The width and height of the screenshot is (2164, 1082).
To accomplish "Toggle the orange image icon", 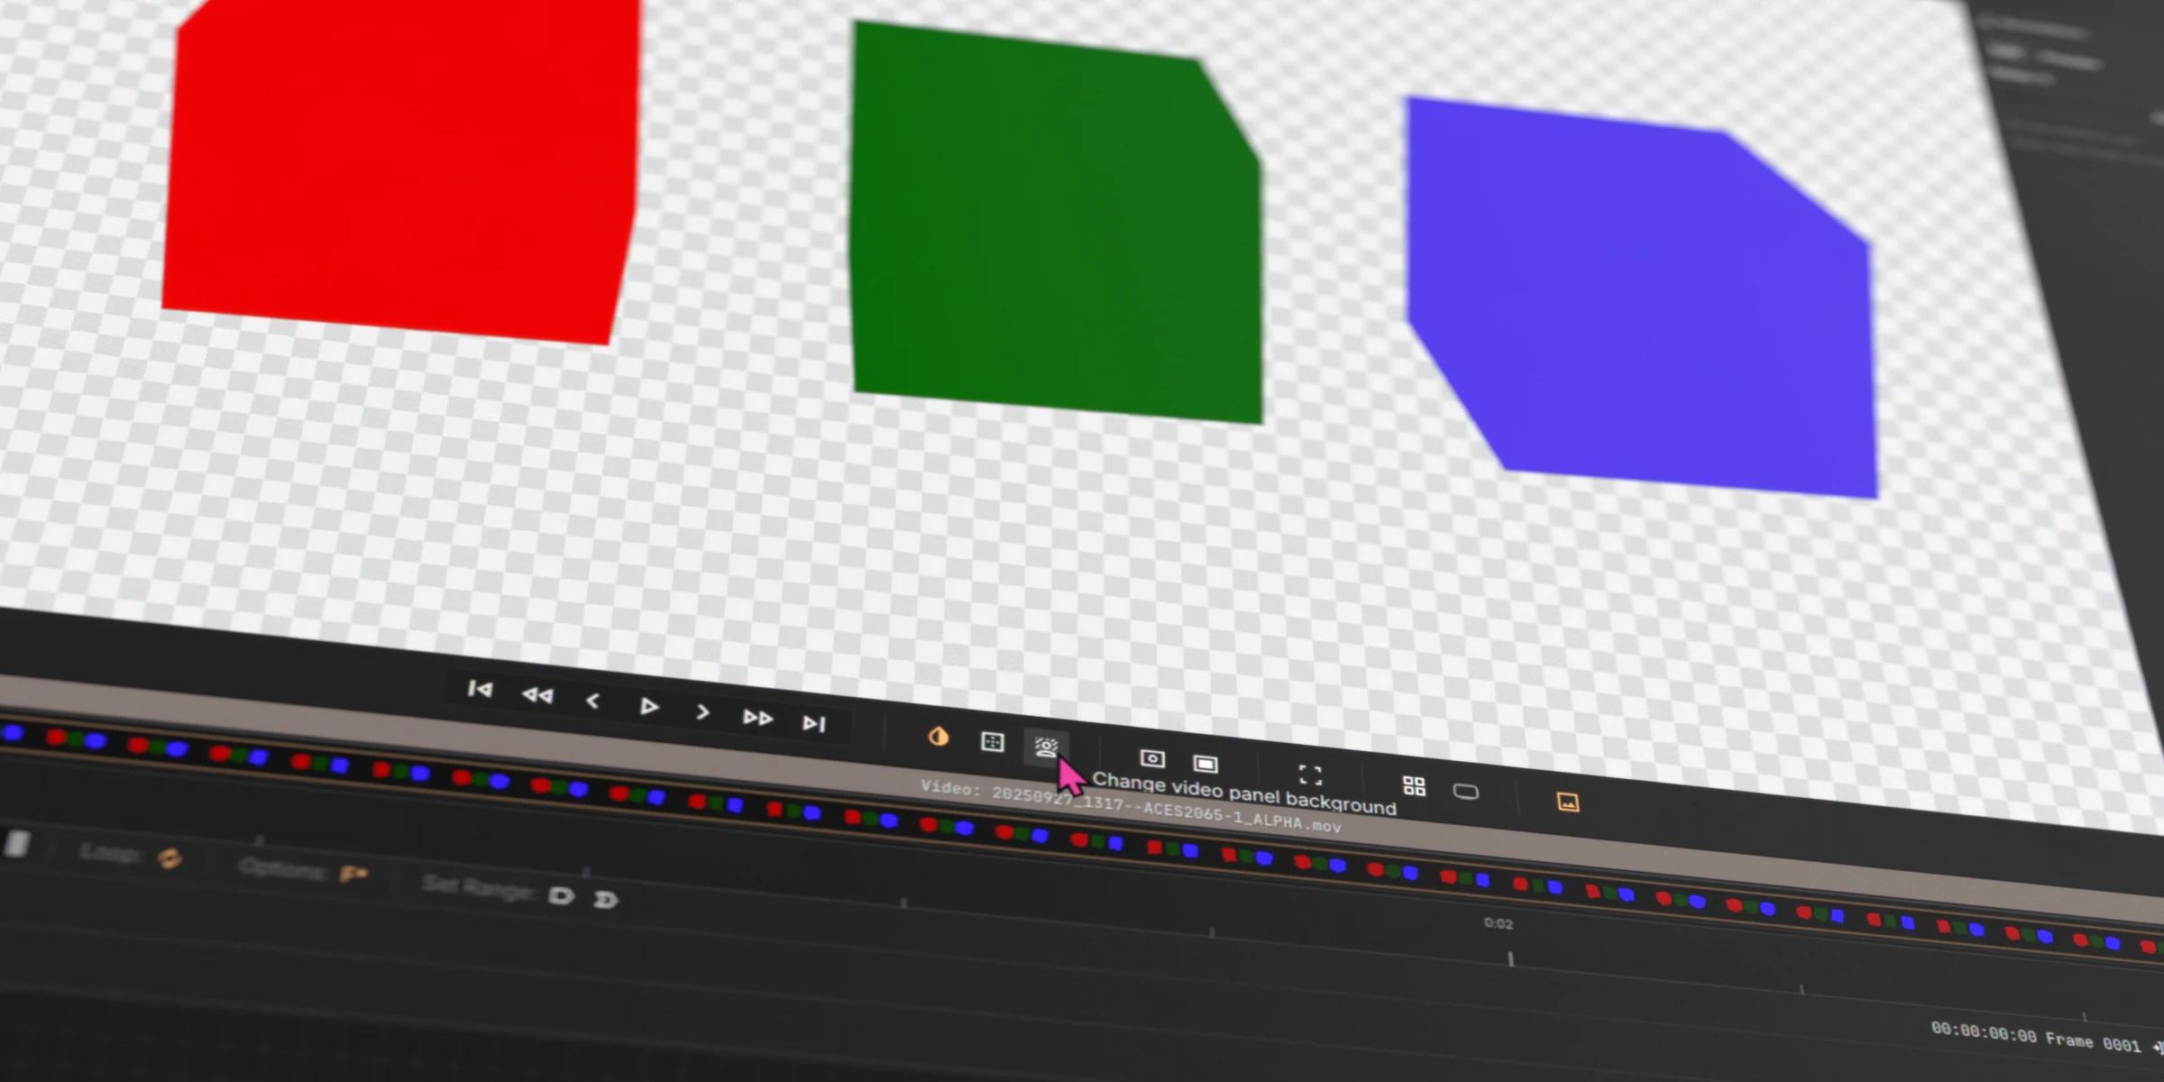I will point(1568,802).
